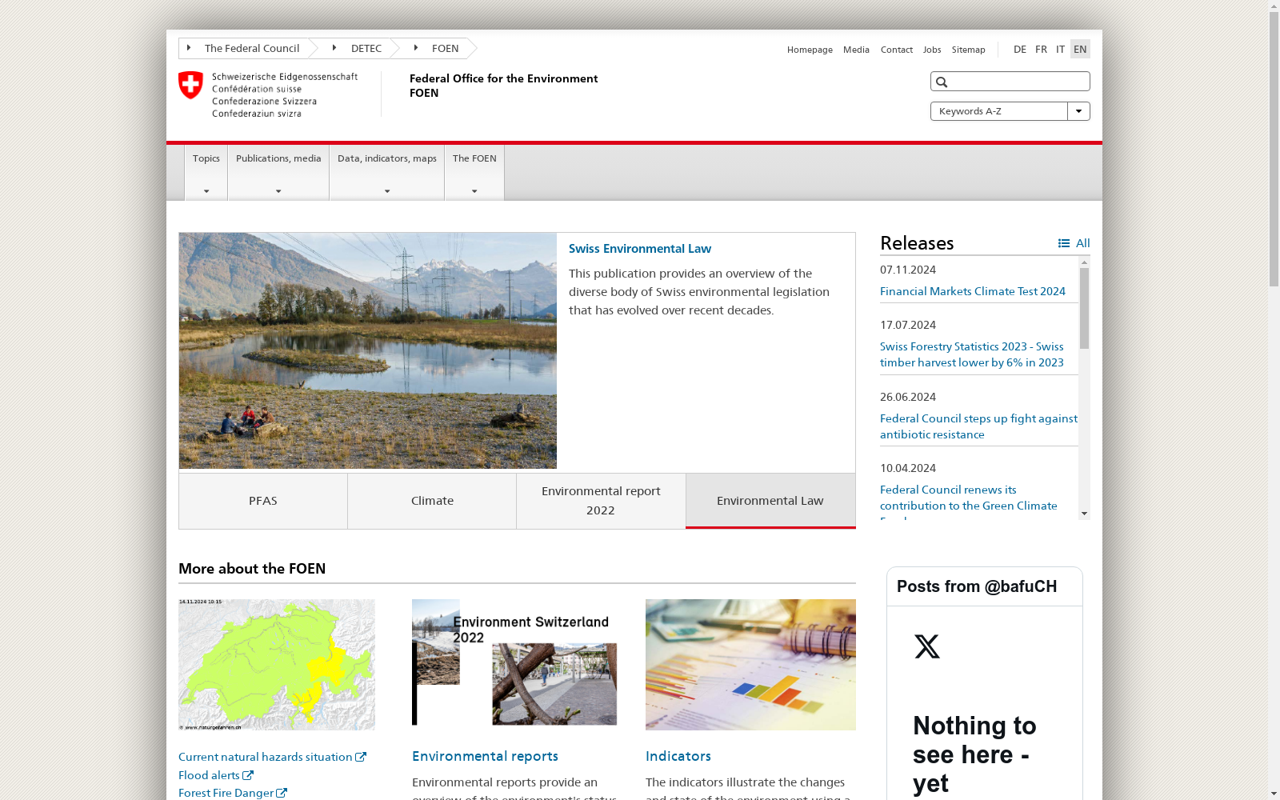Click the X logo in the bafuCH posts widget

click(x=927, y=646)
